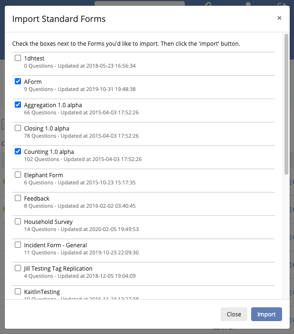Click the Aggregation 1.0 alpha label
This screenshot has width=294, height=334.
[x=53, y=105]
